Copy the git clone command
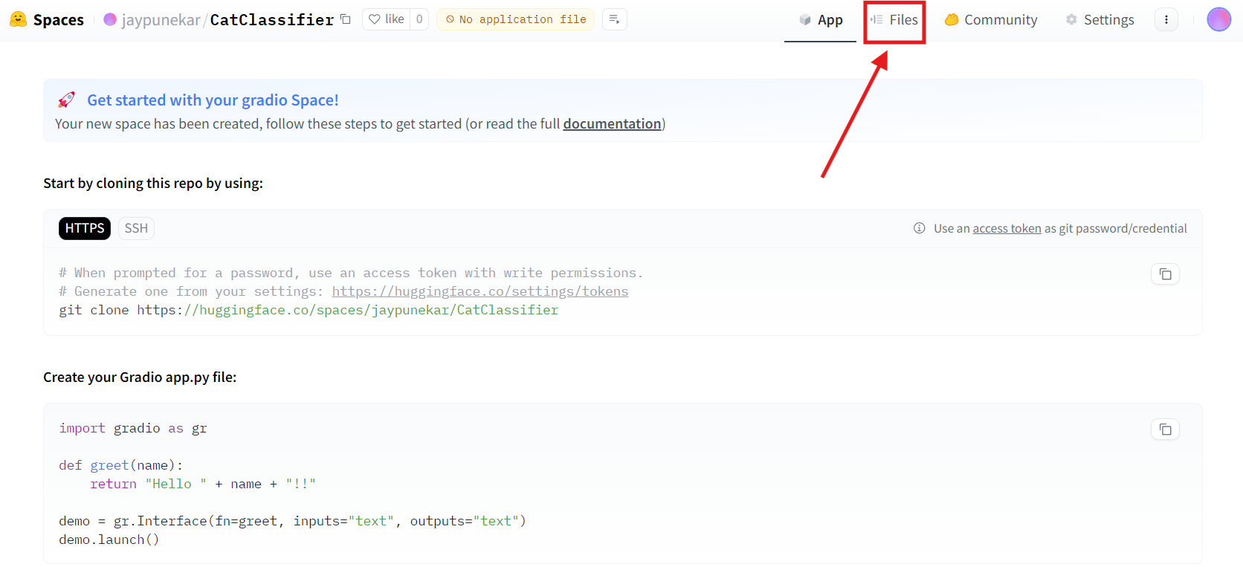The image size is (1243, 567). point(1166,274)
